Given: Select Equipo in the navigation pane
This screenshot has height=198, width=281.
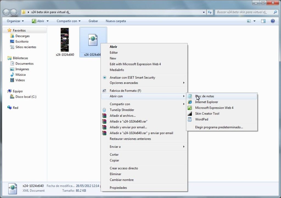Looking at the screenshot, I should click(18, 91).
